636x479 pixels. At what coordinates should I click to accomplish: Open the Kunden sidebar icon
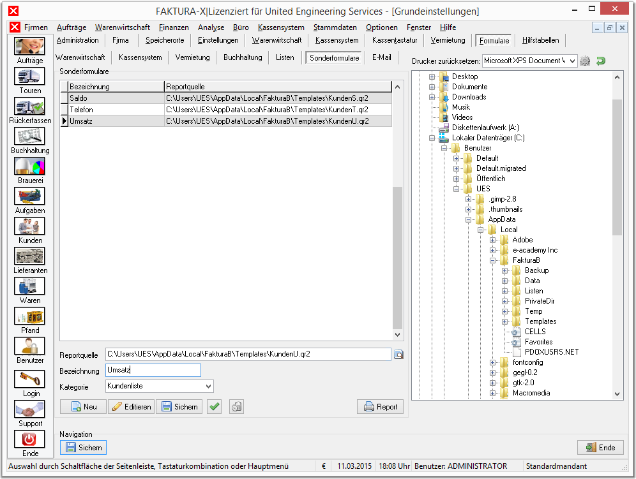pyautogui.click(x=29, y=226)
